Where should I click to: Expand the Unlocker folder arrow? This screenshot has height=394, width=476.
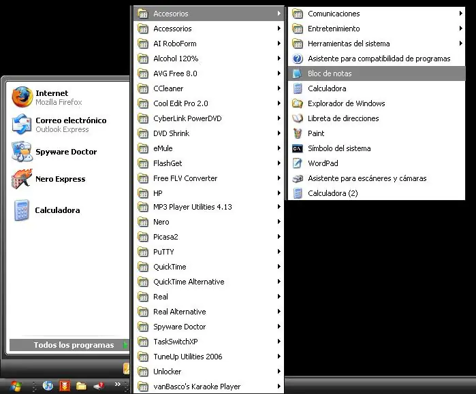tap(279, 372)
